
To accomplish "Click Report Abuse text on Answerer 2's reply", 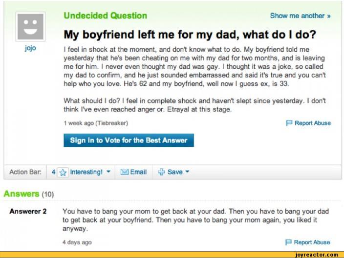I will pos(312,242).
